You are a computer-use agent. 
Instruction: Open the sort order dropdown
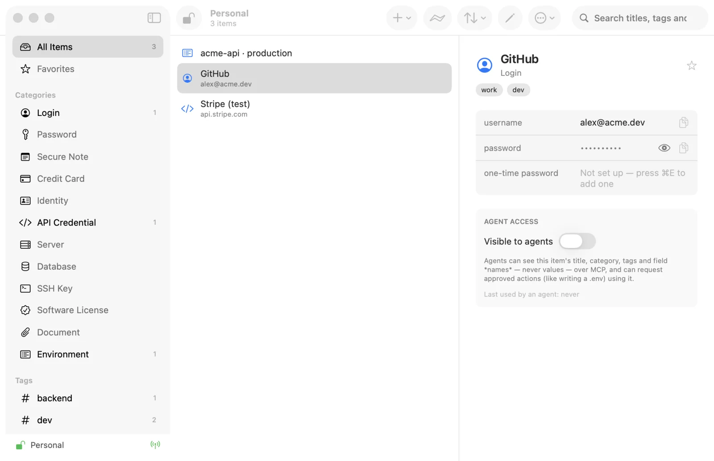click(474, 18)
